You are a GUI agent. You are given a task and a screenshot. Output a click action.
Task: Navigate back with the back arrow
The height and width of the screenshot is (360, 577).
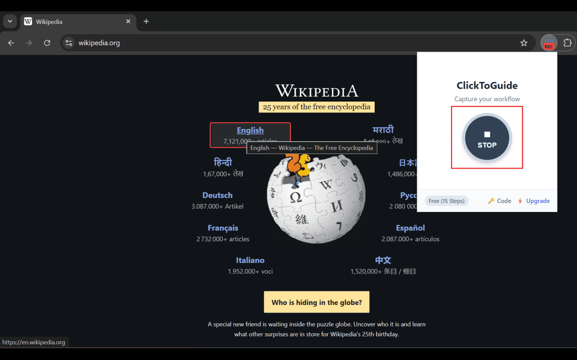11,43
